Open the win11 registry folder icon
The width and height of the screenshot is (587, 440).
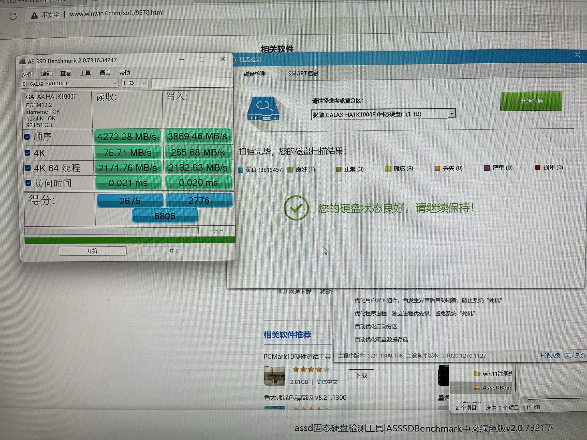coord(477,373)
